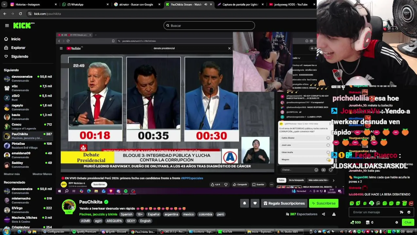Send the message with the Chat button
The height and width of the screenshot is (235, 417).
point(408,223)
